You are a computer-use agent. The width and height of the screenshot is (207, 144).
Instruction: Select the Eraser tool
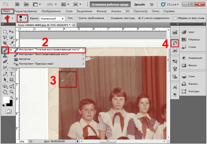click(x=5, y=61)
